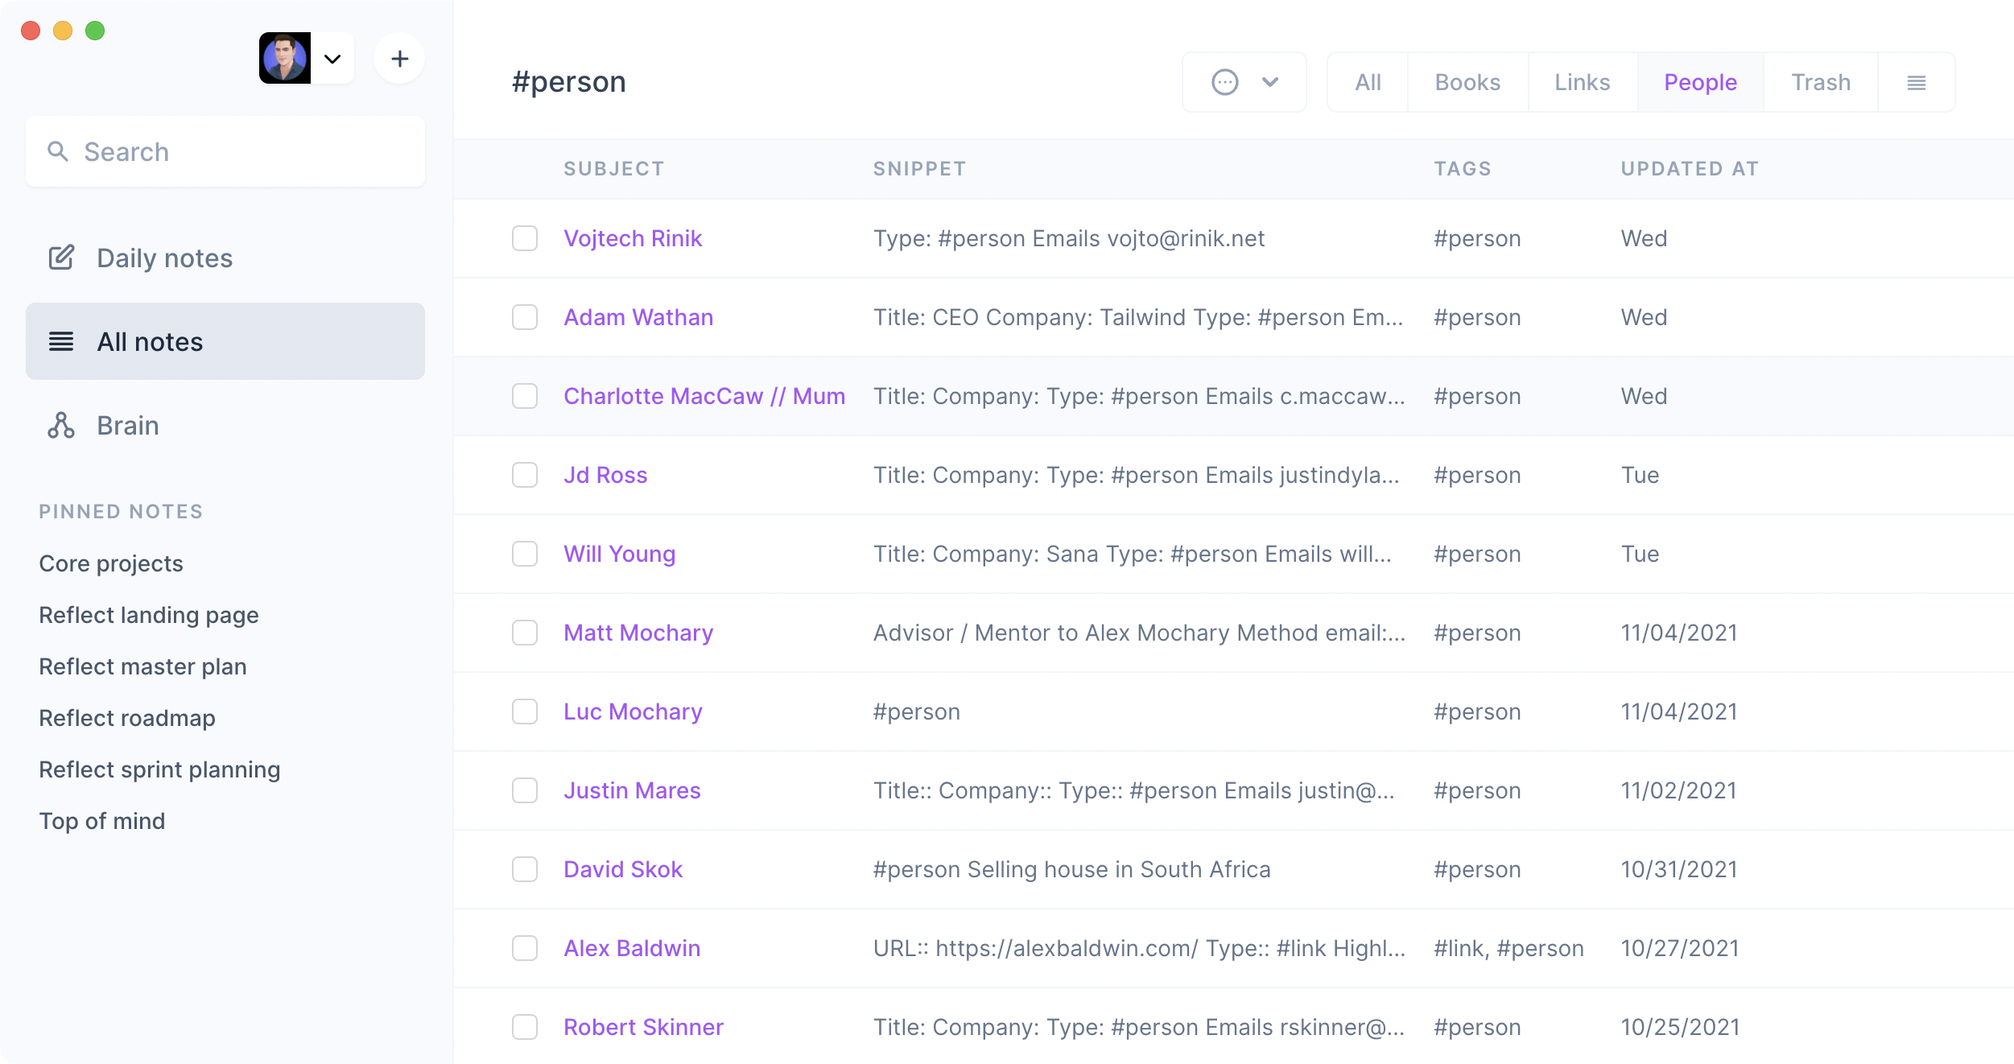2014x1064 pixels.
Task: Open pinned note Reflect roadmap
Action: [x=127, y=718]
